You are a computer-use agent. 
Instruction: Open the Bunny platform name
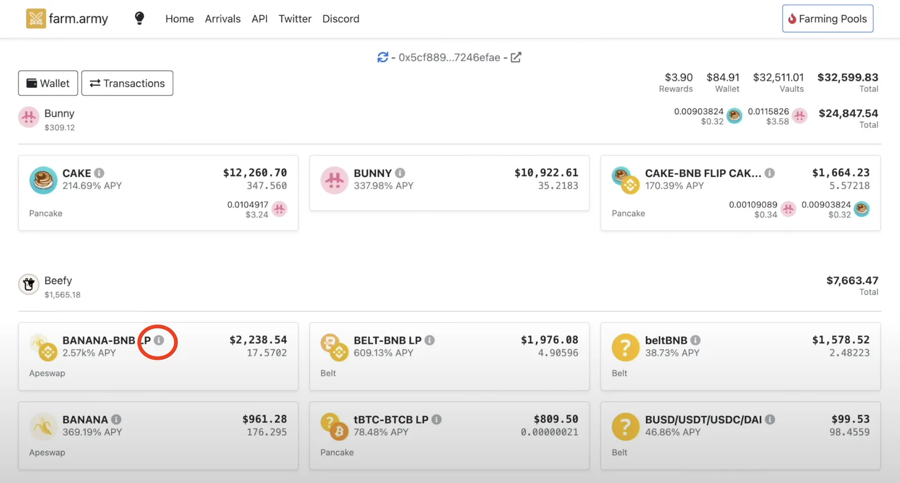click(x=59, y=114)
